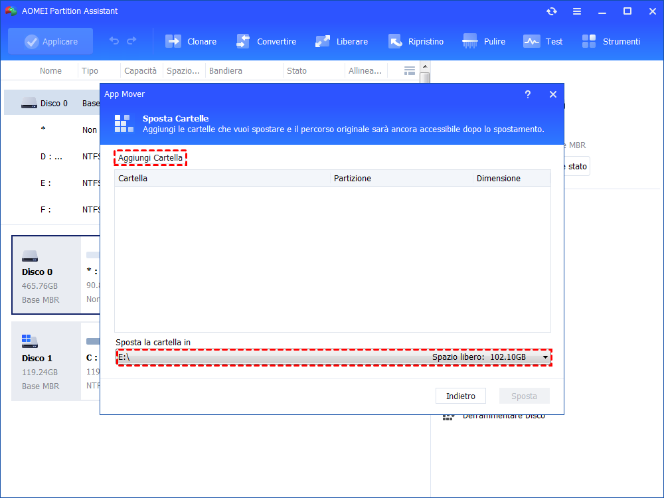664x498 pixels.
Task: Click the C: partition block on Disco 1
Action: pyautogui.click(x=92, y=361)
